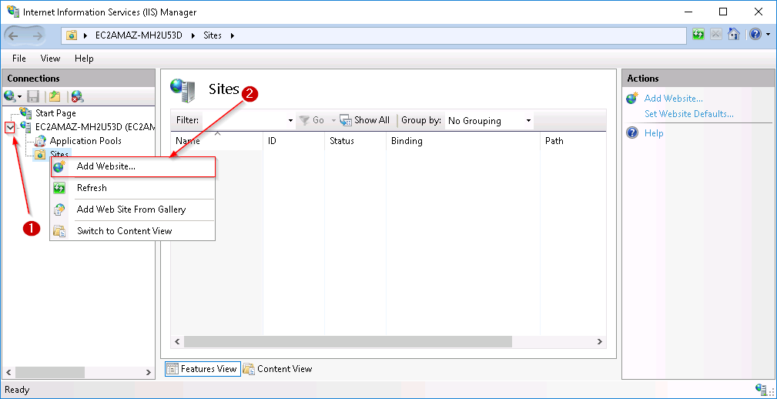Click the Delete Connection icon
This screenshot has width=777, height=399.
tap(77, 96)
